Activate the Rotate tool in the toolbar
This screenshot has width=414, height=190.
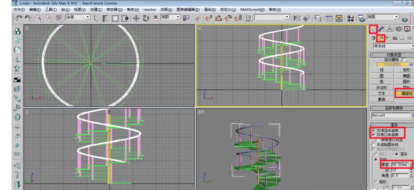pos(146,18)
